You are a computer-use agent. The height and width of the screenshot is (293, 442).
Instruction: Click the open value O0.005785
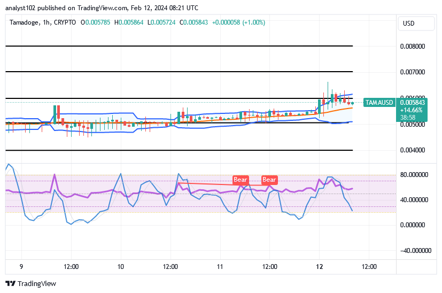[95, 22]
